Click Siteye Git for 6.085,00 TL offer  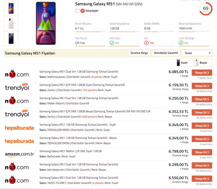click(202, 73)
